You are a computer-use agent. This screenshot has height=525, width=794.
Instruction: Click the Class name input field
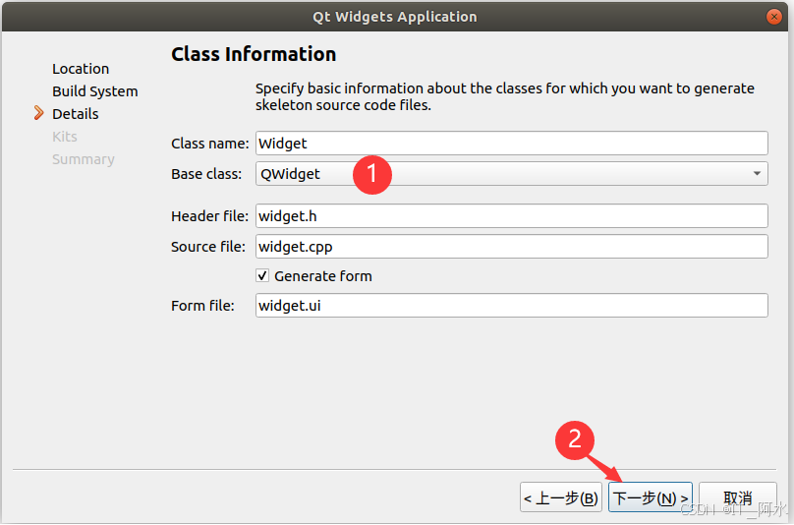pos(511,144)
